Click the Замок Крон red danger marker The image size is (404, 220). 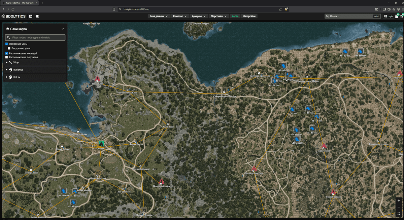97,79
